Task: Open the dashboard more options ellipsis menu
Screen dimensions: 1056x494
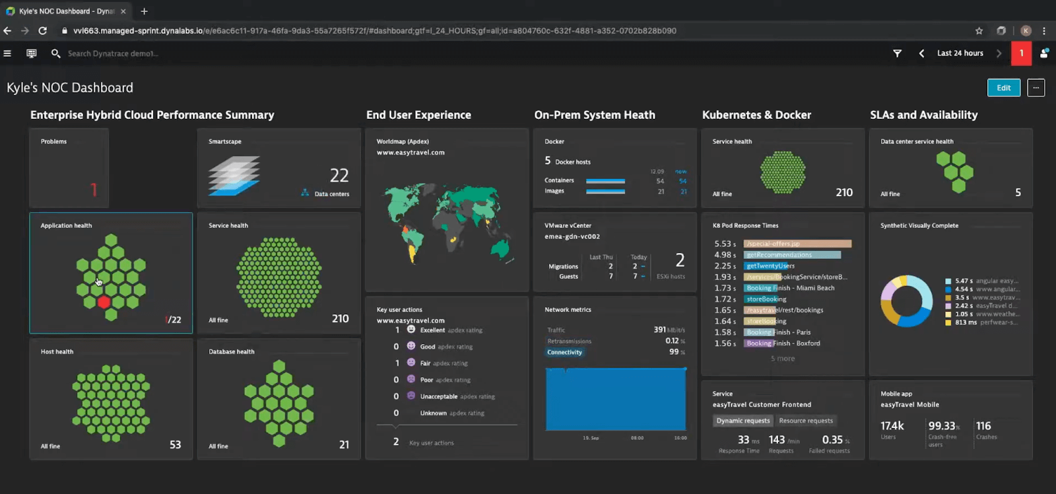Action: pyautogui.click(x=1036, y=88)
